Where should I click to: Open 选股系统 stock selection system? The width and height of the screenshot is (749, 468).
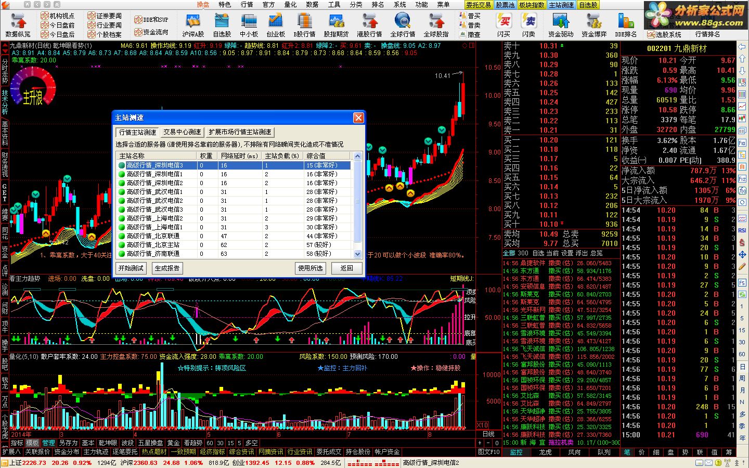click(664, 34)
